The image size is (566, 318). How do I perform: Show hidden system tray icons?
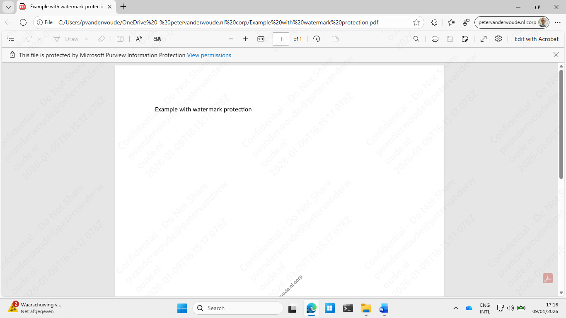456,308
